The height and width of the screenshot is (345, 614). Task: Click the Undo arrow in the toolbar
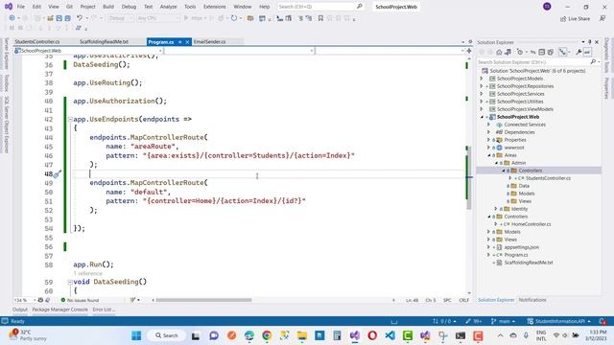[80, 18]
